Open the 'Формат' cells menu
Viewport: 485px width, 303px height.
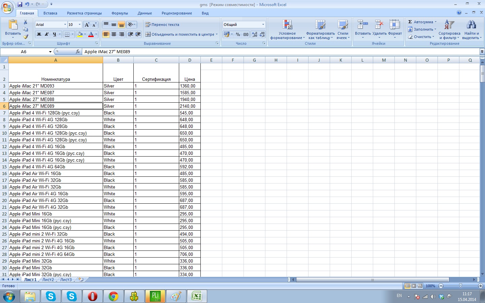point(395,30)
